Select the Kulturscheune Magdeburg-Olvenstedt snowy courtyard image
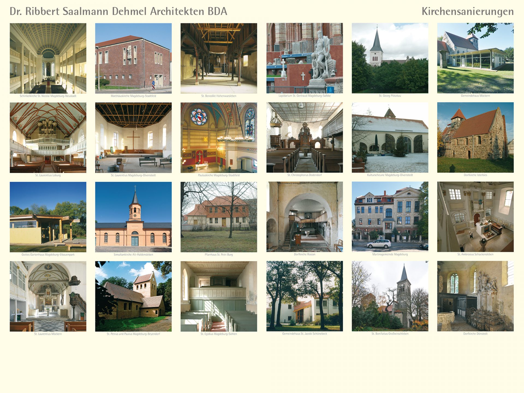The height and width of the screenshot is (393, 524). (x=390, y=138)
